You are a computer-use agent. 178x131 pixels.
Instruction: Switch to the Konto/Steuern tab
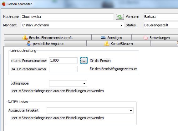(119, 44)
